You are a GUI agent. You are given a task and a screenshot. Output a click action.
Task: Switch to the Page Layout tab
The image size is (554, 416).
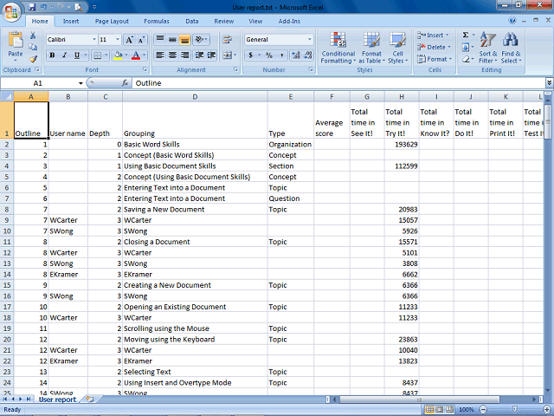[112, 21]
